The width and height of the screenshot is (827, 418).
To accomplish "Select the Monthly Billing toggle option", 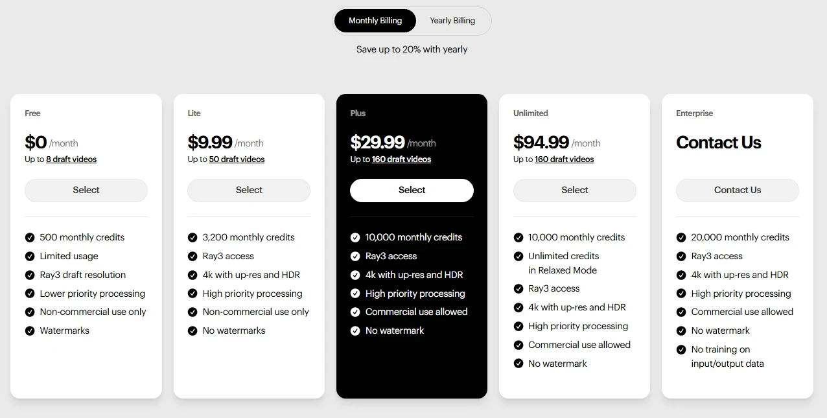I will click(375, 21).
